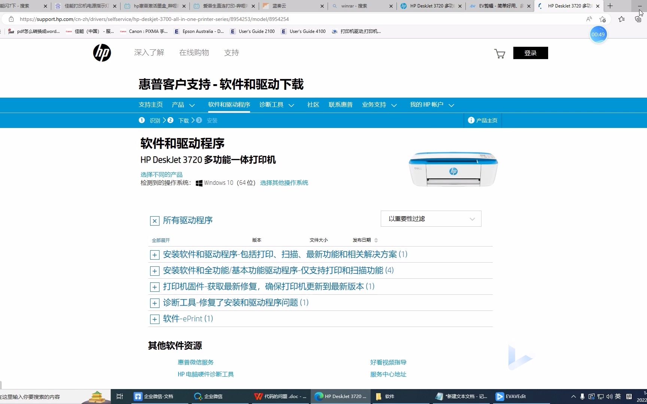Open 社区 nav item
647x404 pixels.
313,105
